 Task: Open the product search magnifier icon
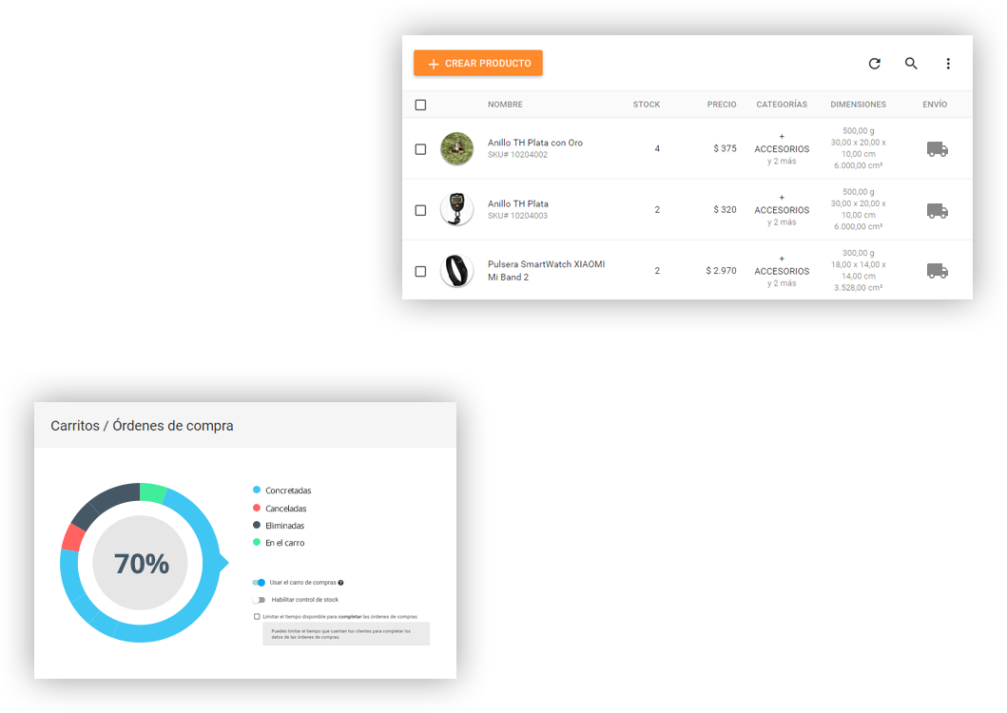click(911, 64)
